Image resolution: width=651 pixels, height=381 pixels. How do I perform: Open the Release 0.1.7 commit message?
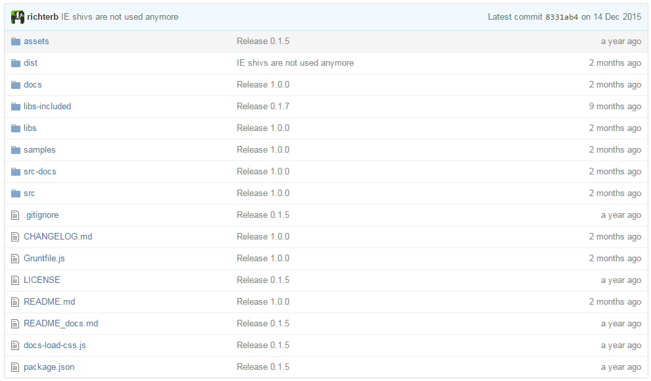[263, 107]
